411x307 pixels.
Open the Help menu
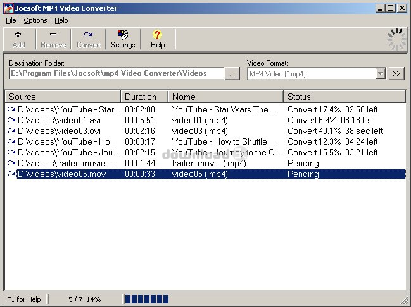click(61, 20)
